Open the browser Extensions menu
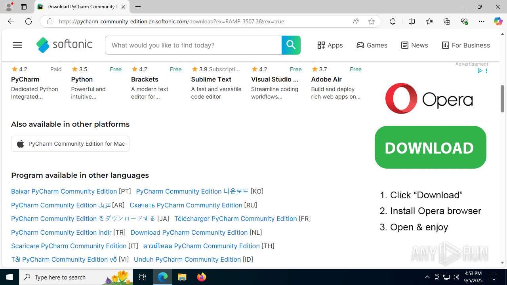Viewport: 507px width, 285px height. 393,21
